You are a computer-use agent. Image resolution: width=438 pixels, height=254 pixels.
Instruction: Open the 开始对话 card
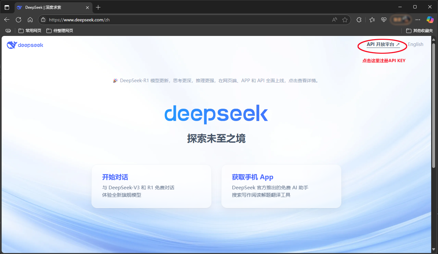click(x=152, y=186)
